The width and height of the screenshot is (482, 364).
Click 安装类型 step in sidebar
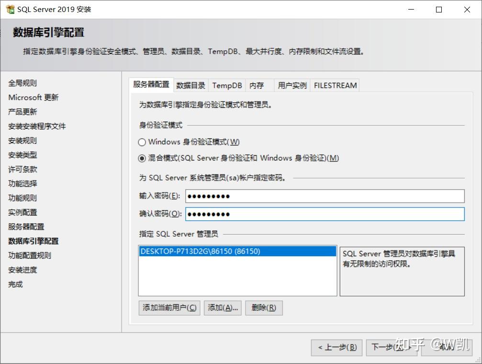(22, 155)
